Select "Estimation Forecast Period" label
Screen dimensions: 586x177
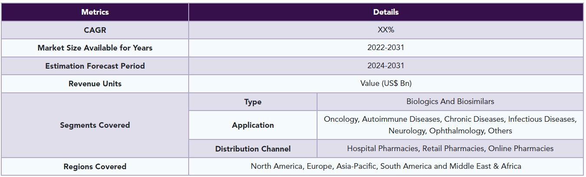coord(95,66)
